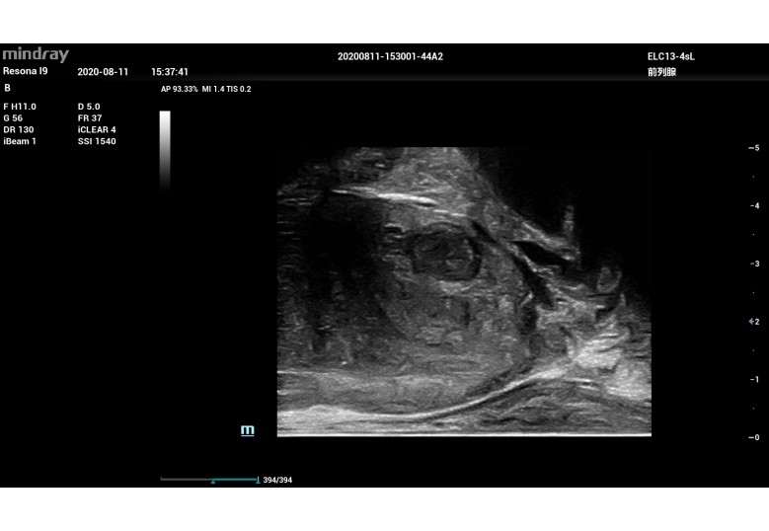769x531 pixels.
Task: Click the AP 93.33% readout
Action: (180, 89)
